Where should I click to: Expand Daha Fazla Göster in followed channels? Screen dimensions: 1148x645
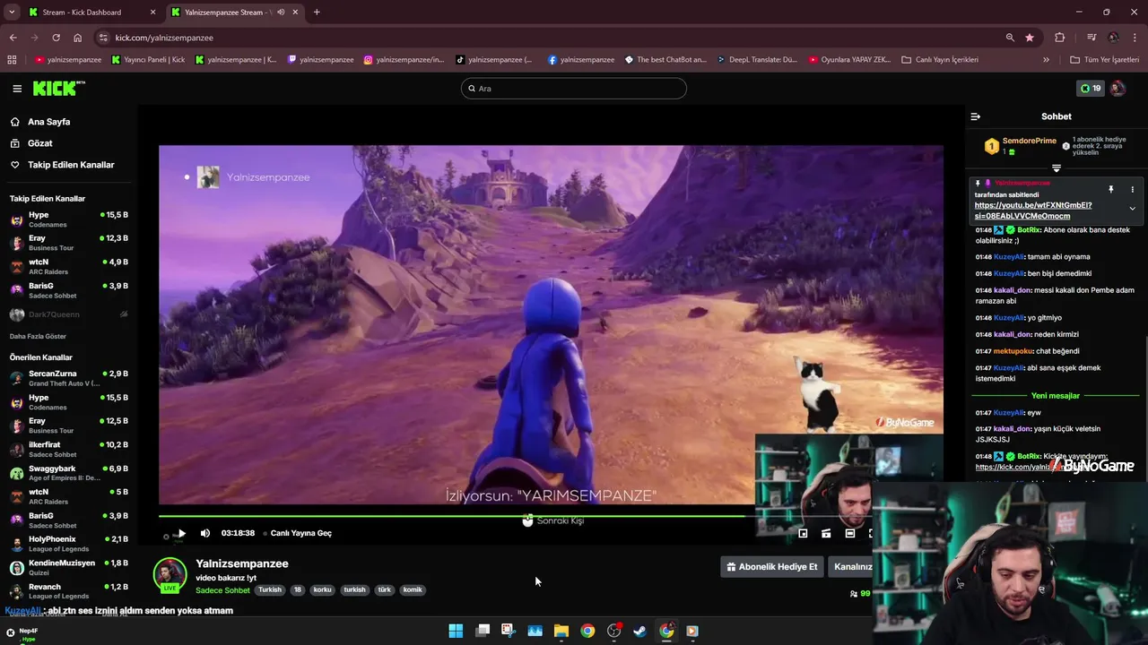click(38, 337)
